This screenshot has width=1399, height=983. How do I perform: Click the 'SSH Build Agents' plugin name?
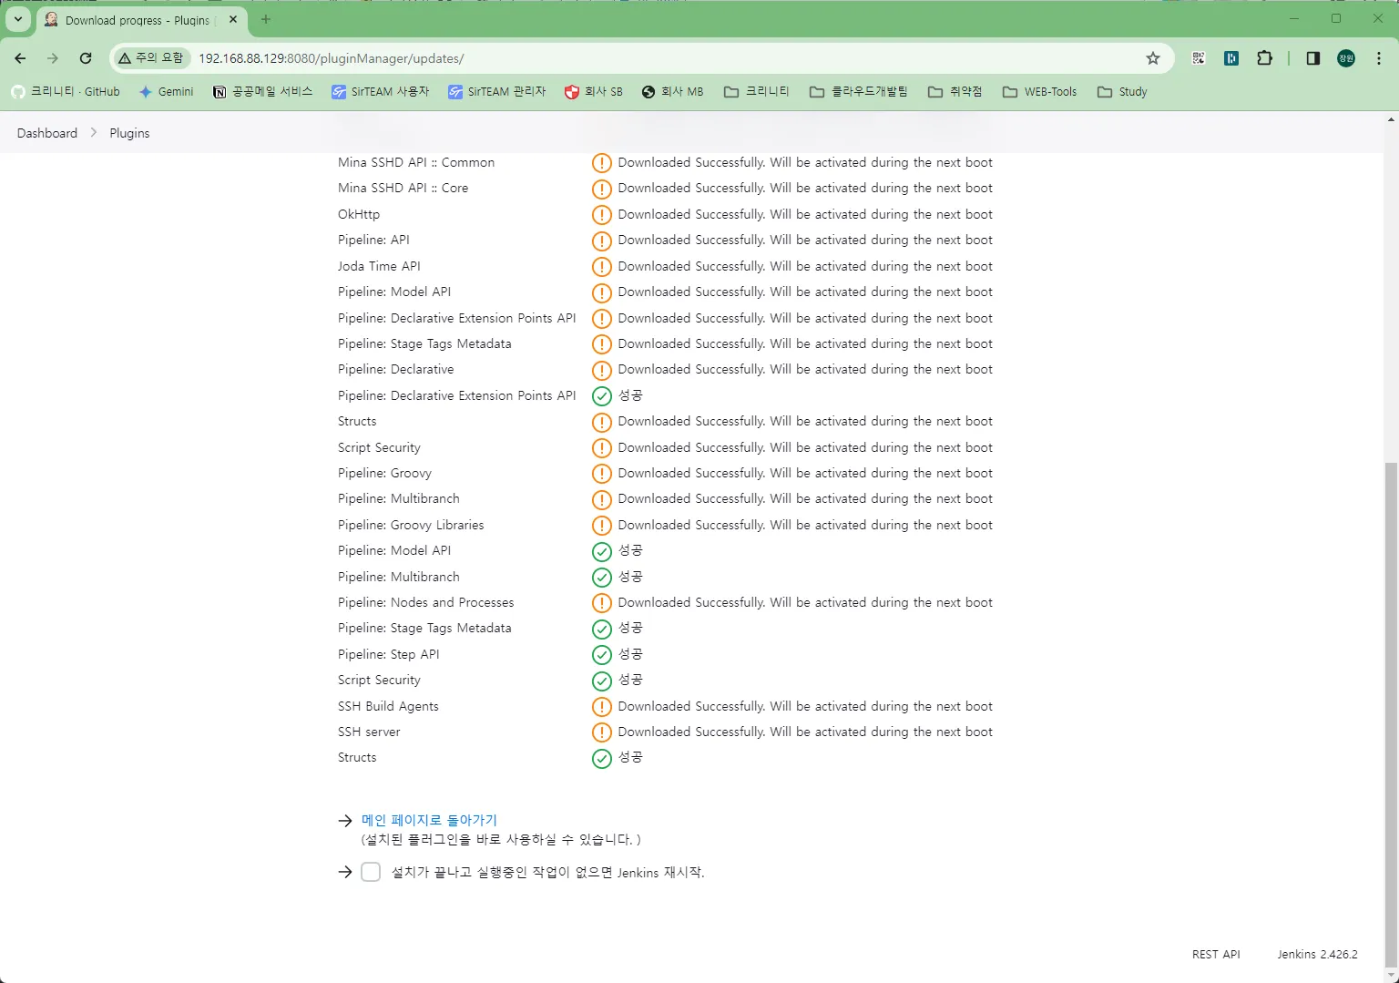tap(388, 706)
